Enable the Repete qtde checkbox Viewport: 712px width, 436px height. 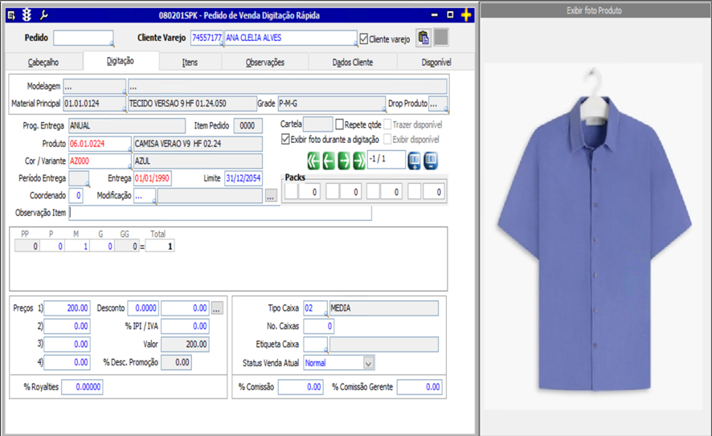coord(339,124)
